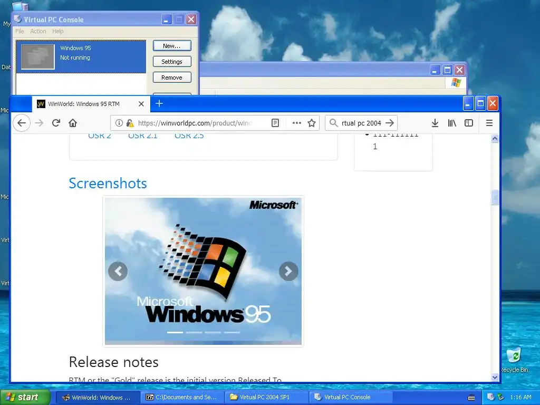Select last carousel indicator bar
The image size is (540, 405).
(x=232, y=332)
